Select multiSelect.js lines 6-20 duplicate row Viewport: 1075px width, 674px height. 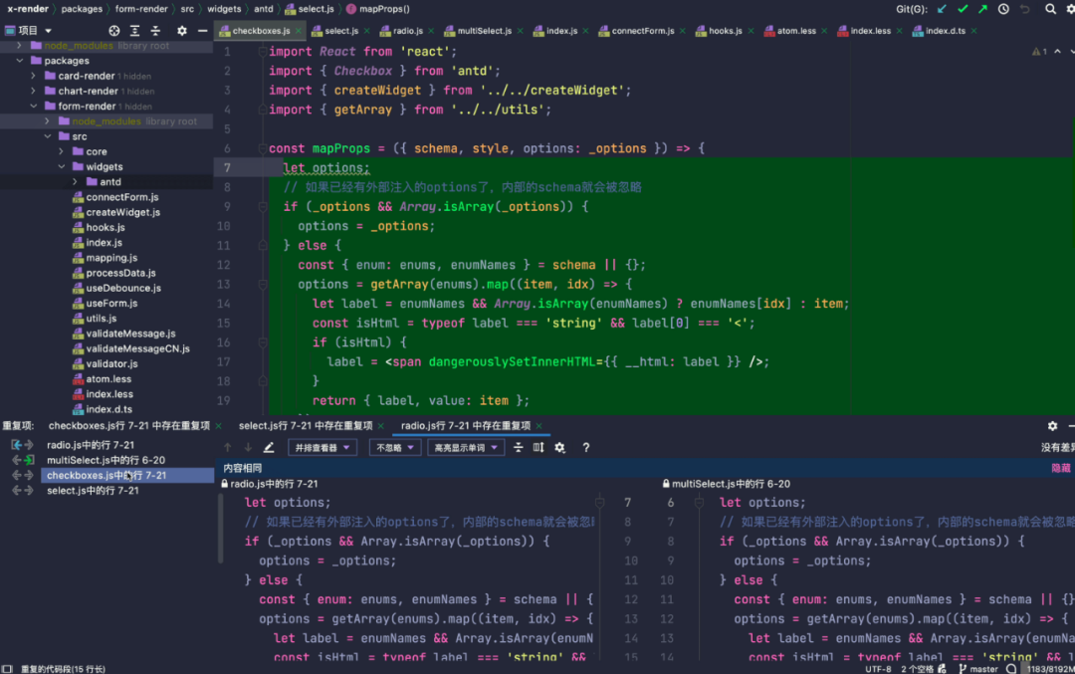pyautogui.click(x=107, y=460)
